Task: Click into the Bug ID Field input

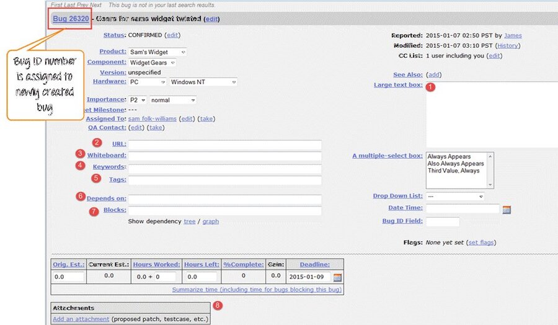Action: click(443, 222)
